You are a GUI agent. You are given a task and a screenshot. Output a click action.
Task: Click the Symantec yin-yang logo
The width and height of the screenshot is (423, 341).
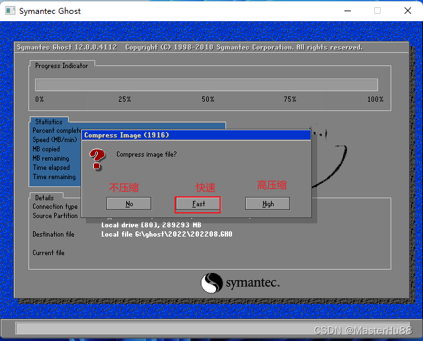point(211,283)
